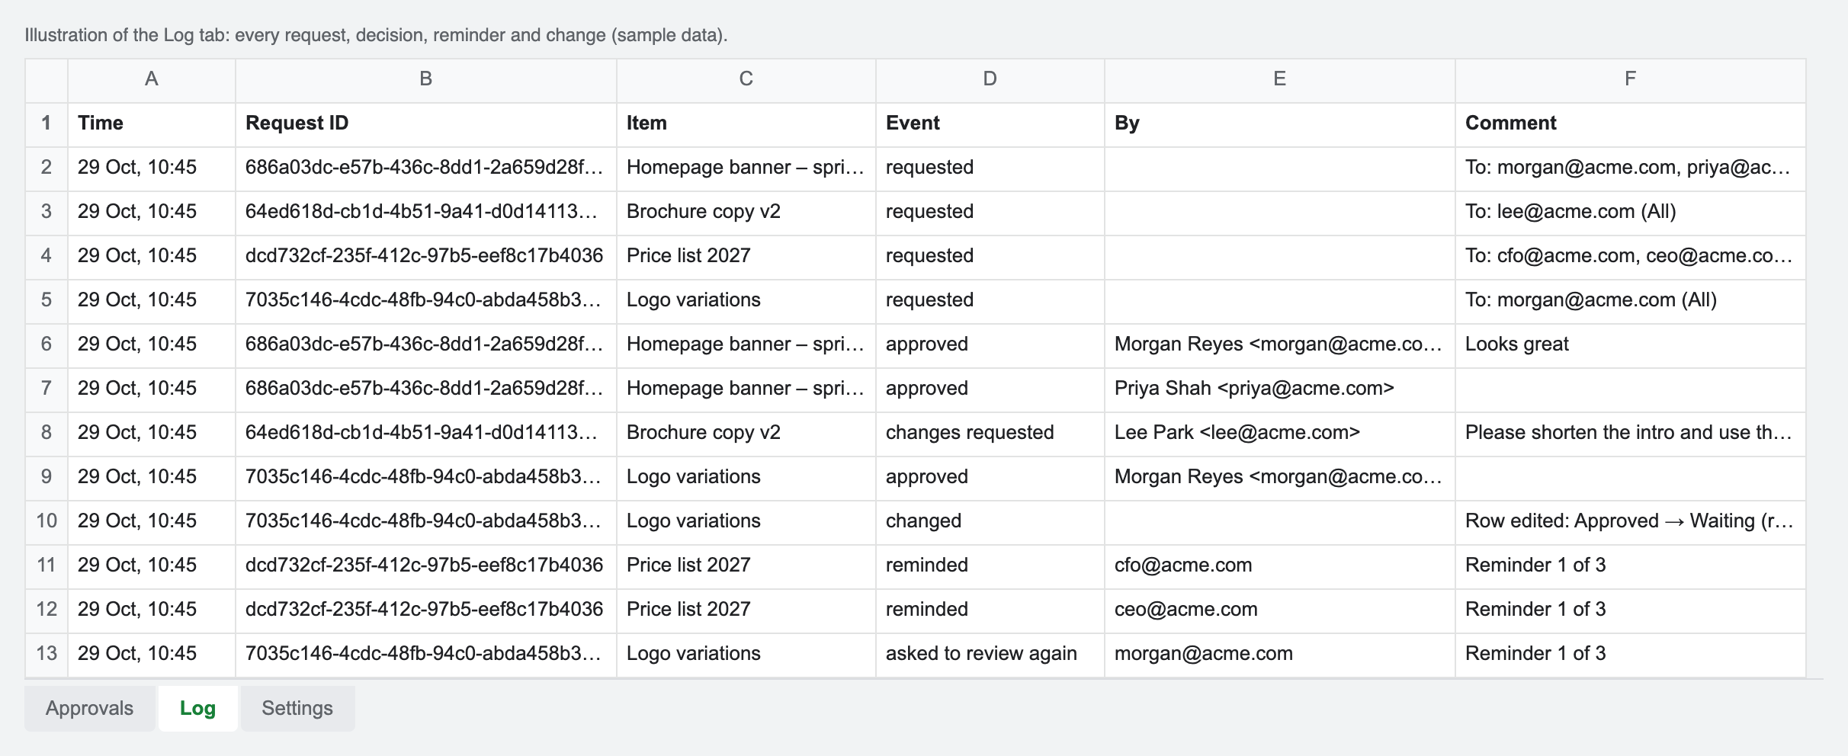Select column E header
The width and height of the screenshot is (1848, 756).
point(1280,79)
